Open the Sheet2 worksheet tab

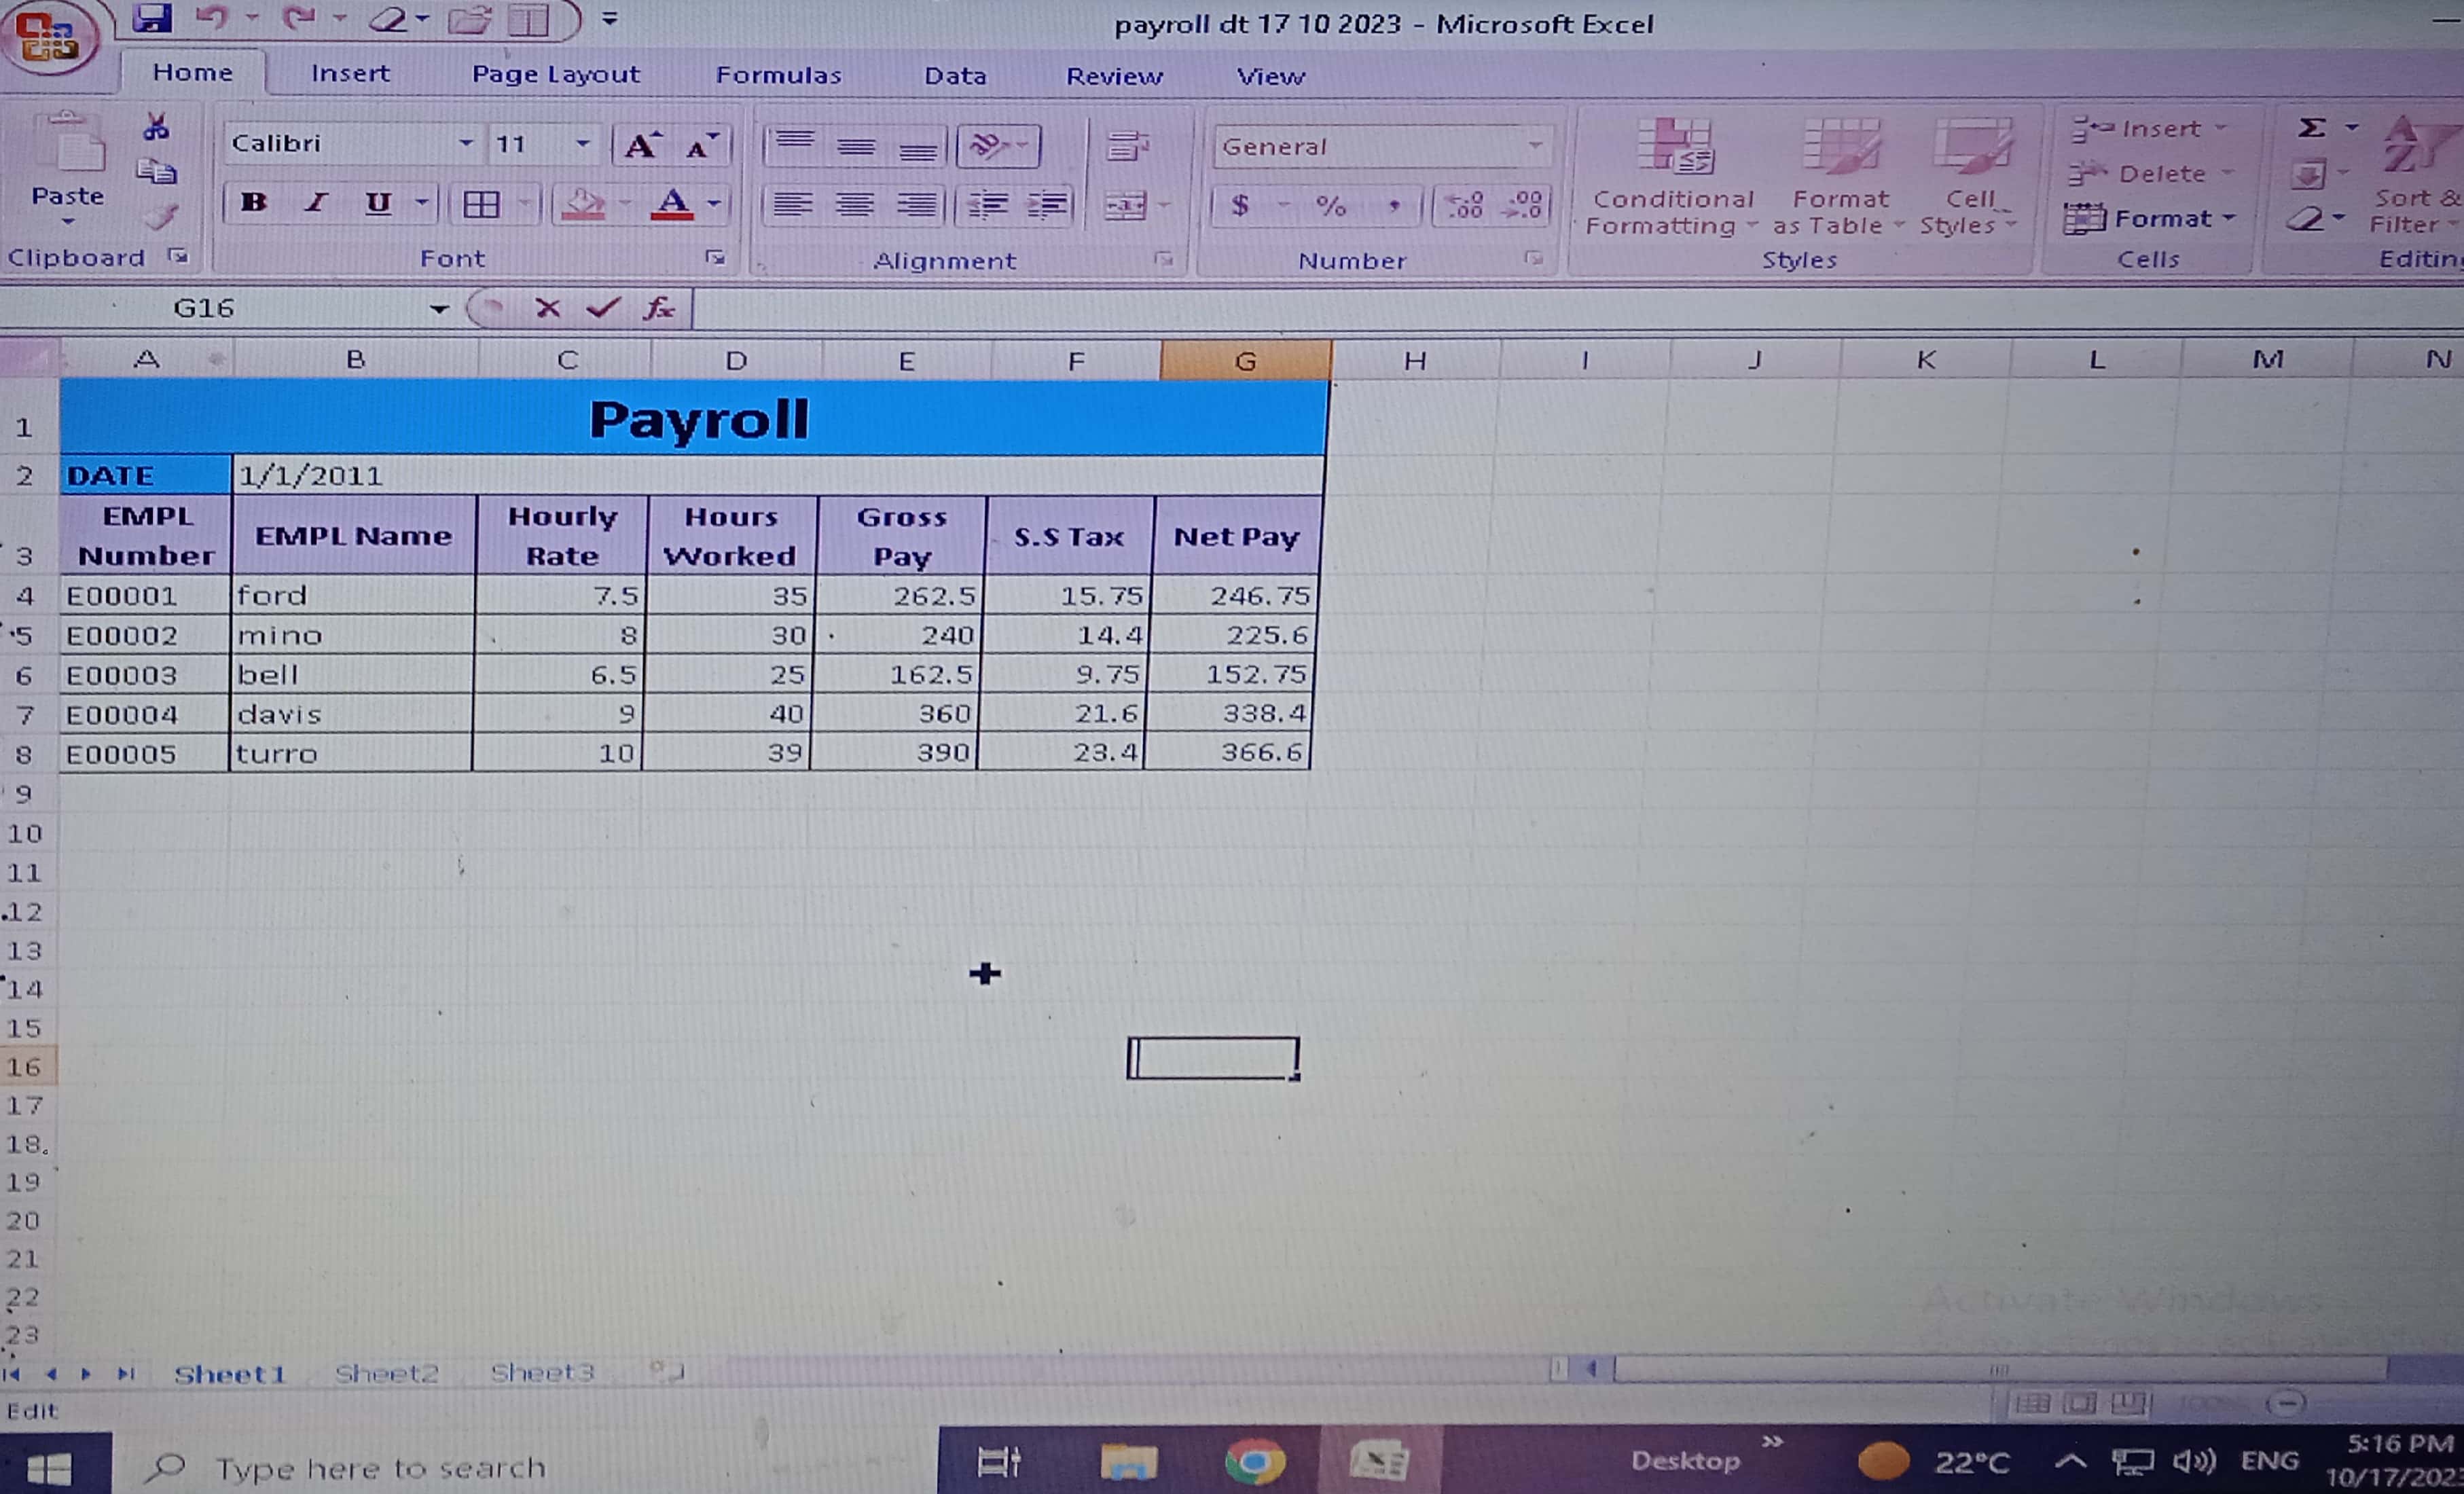tap(386, 1373)
